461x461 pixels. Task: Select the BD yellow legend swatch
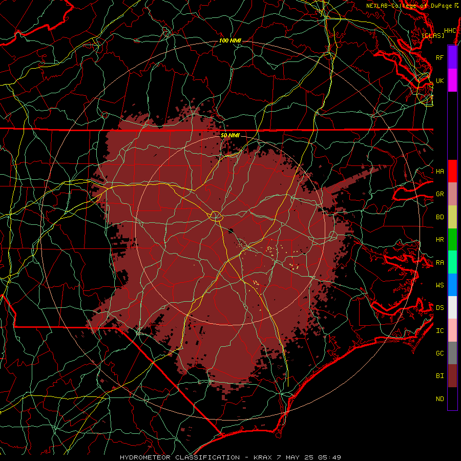point(452,217)
